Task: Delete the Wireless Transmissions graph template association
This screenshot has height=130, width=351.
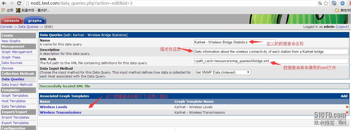Action: coord(347,112)
